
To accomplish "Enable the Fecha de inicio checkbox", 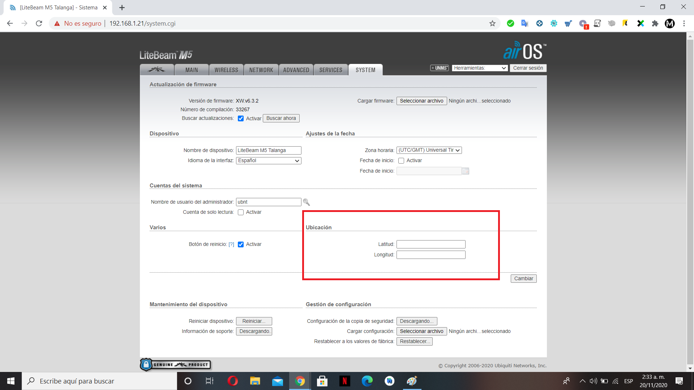I will [x=401, y=161].
